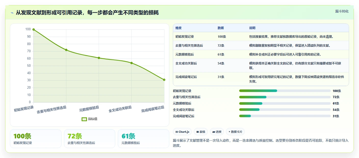Click the 数据 column header
Viewport: 359px width, 158px height.
[x=221, y=28]
